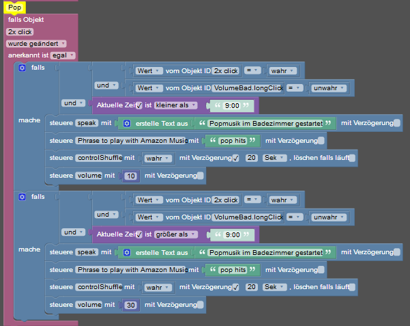This screenshot has width=410, height=326.
Task: Edit the 9:00 text in größer als block
Action: click(x=233, y=235)
